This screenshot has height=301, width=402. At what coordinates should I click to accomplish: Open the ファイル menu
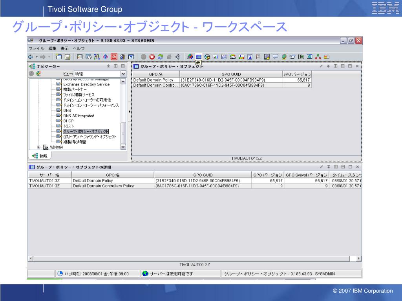36,48
